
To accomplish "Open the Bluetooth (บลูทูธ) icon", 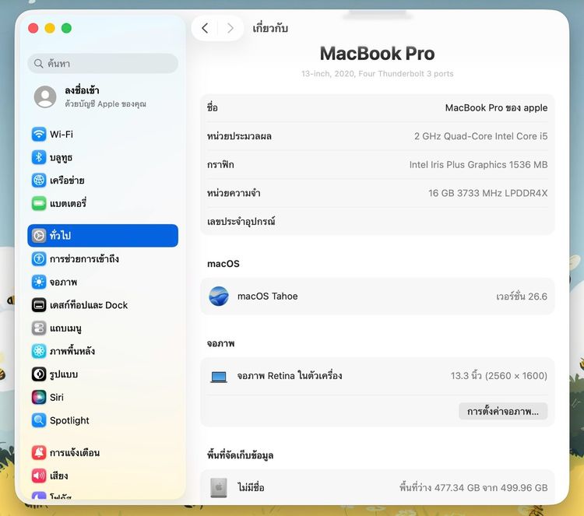I will (x=39, y=157).
